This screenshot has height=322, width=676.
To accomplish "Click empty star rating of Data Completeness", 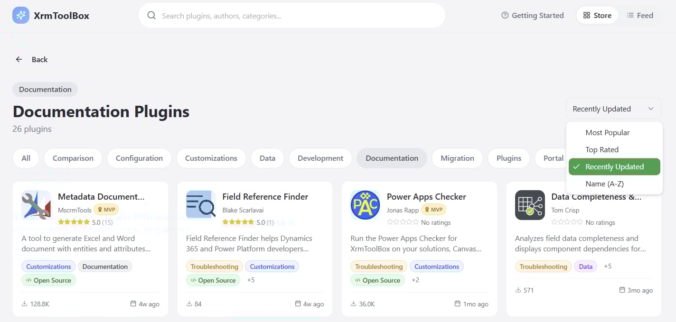I will click(567, 222).
